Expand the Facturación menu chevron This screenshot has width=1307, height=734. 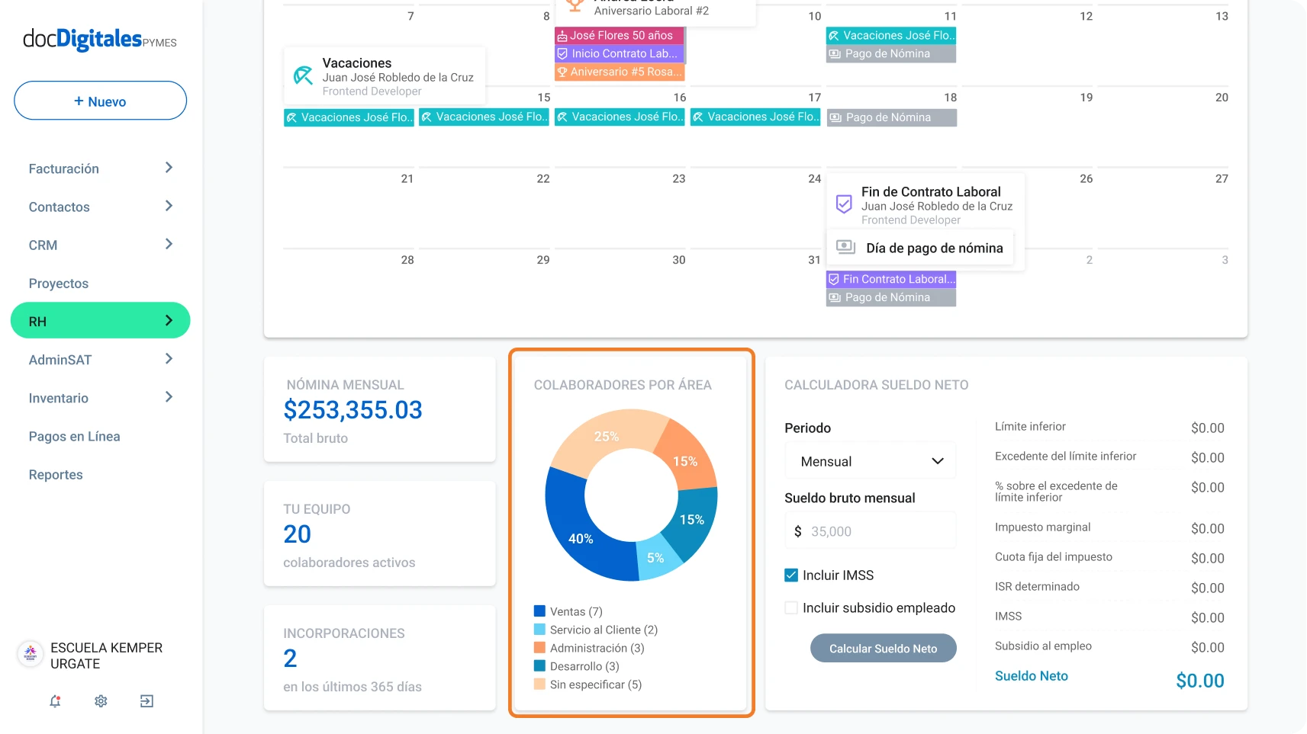169,168
